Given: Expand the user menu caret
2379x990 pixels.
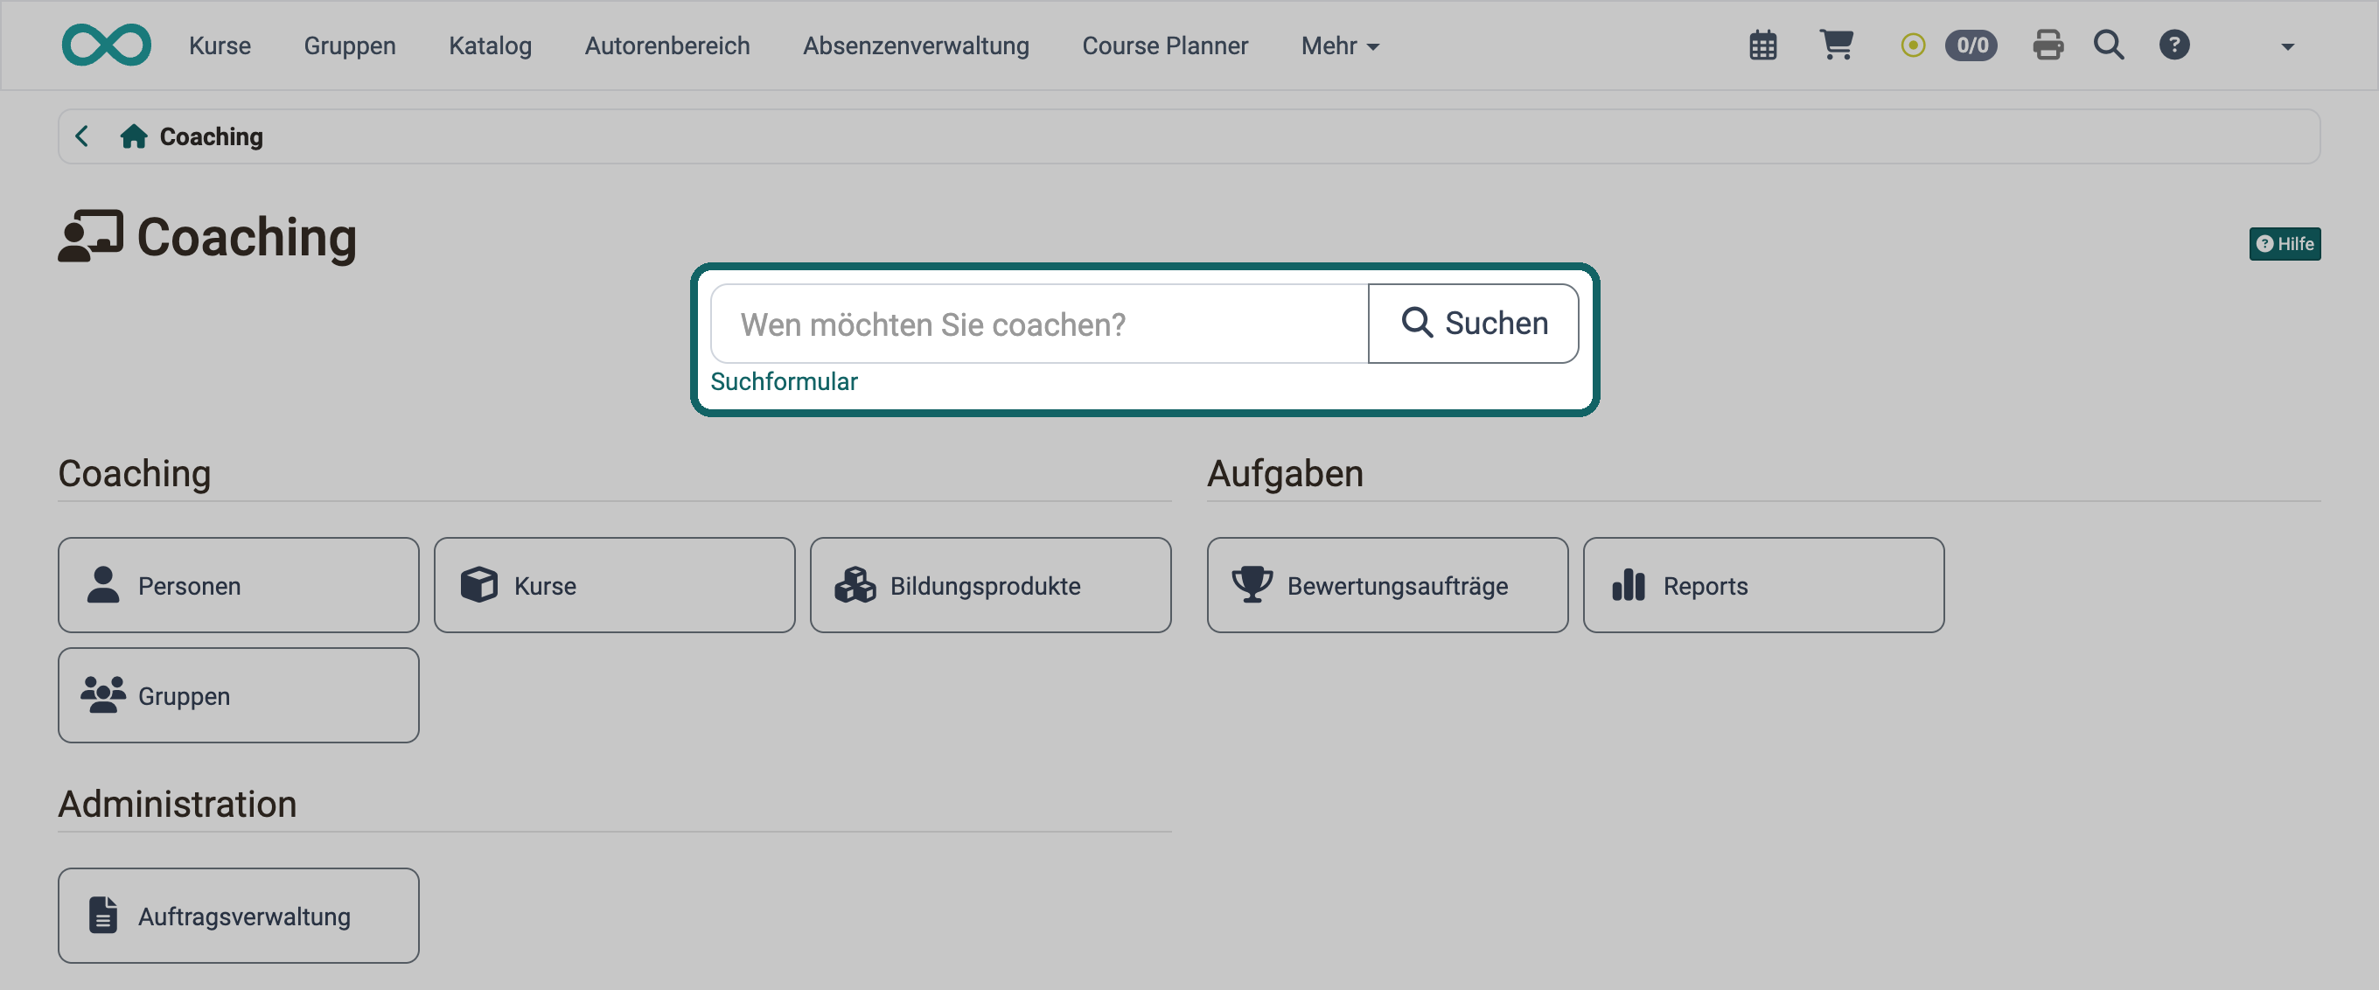Looking at the screenshot, I should [2286, 46].
